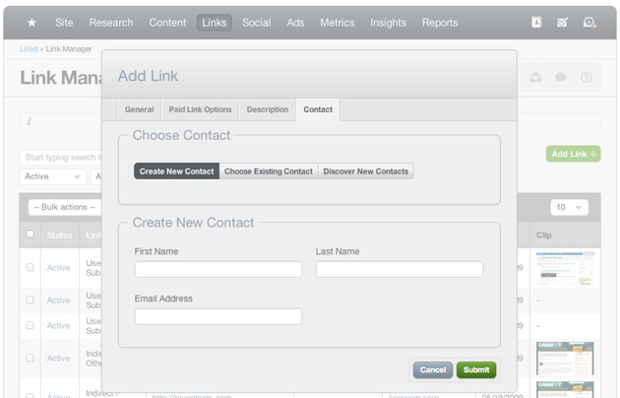Click the First Name field
The height and width of the screenshot is (398, 620).
[x=218, y=269]
